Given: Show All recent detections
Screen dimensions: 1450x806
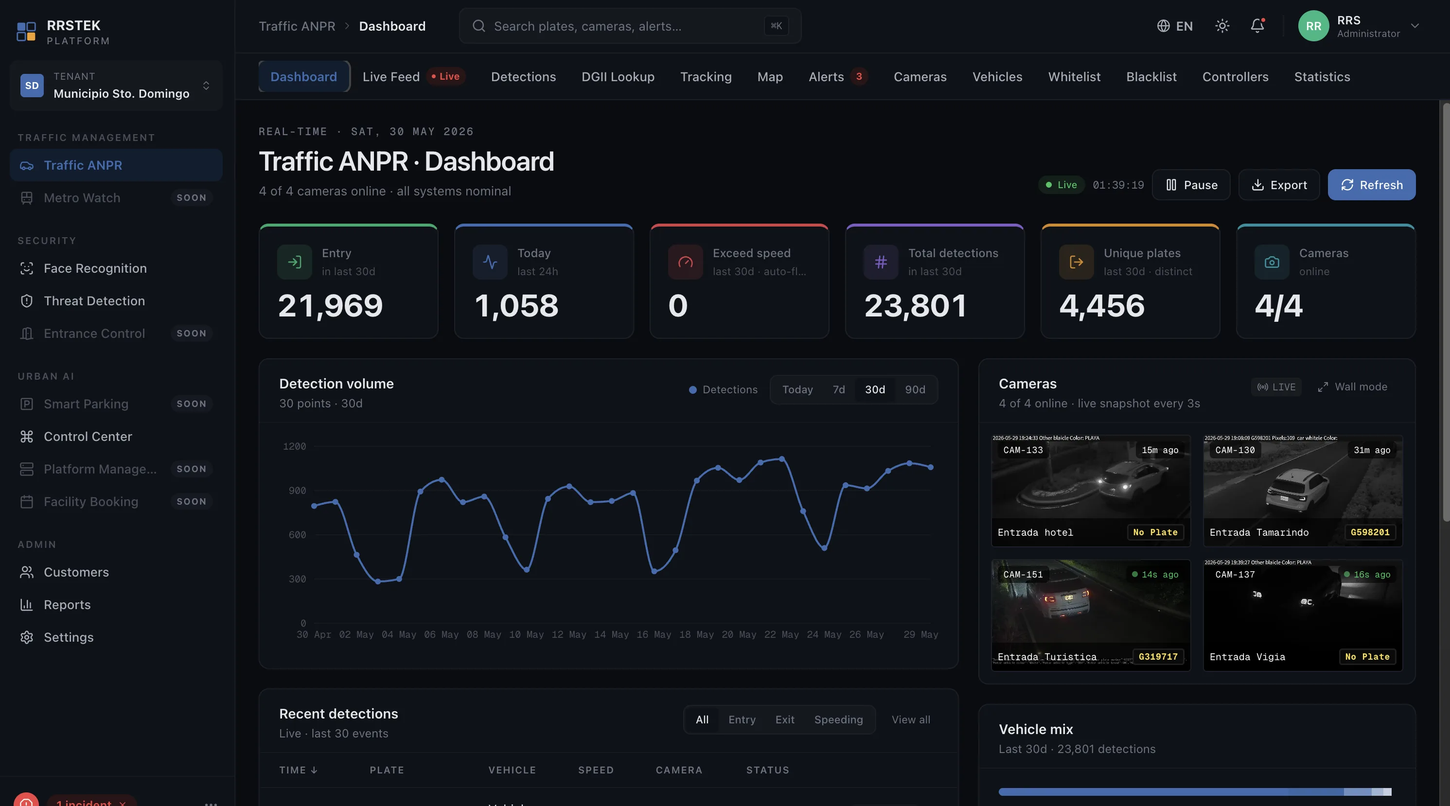Looking at the screenshot, I should pyautogui.click(x=702, y=719).
